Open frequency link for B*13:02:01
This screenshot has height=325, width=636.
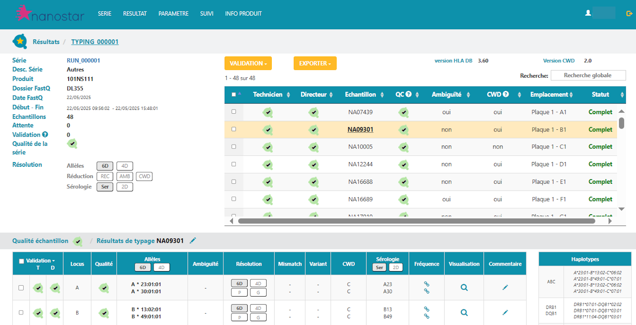427,309
